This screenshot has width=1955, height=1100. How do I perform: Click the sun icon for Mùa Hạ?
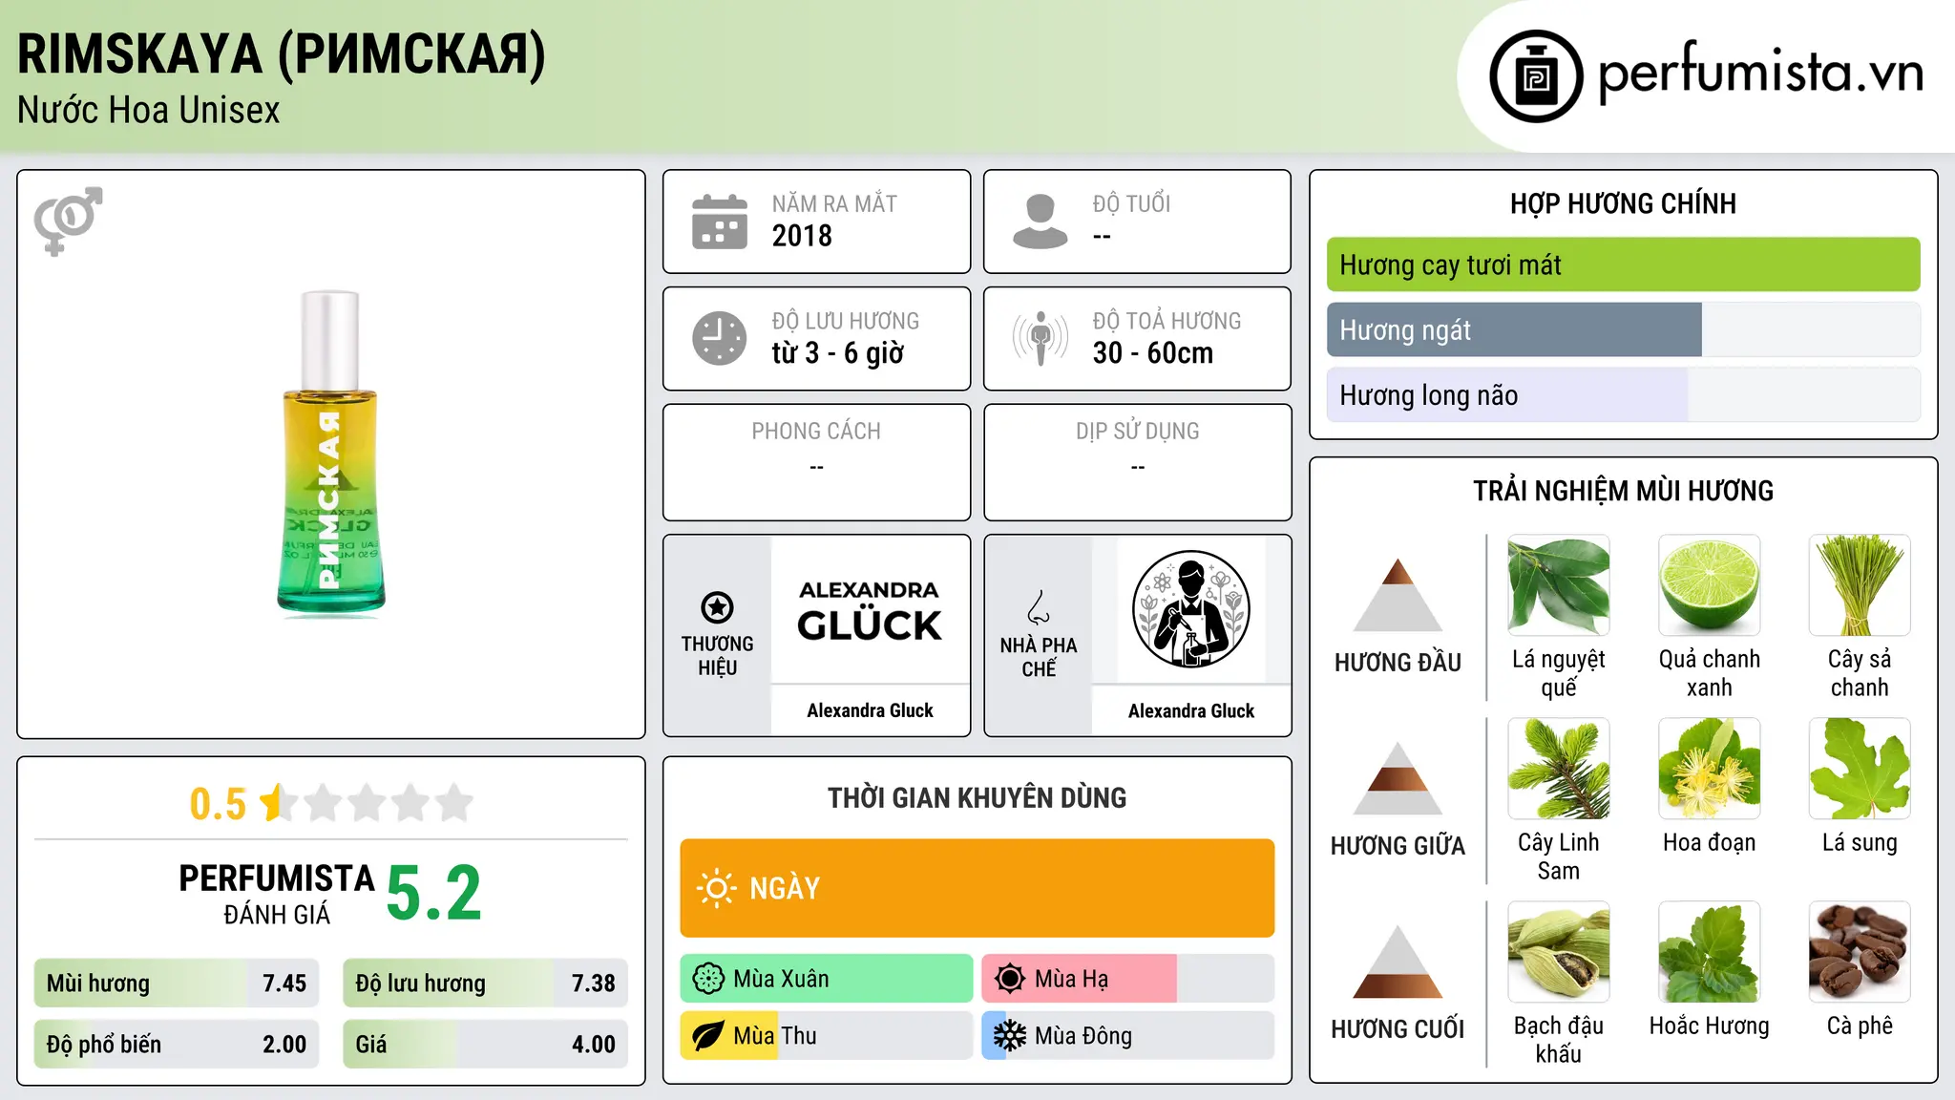pos(1010,979)
